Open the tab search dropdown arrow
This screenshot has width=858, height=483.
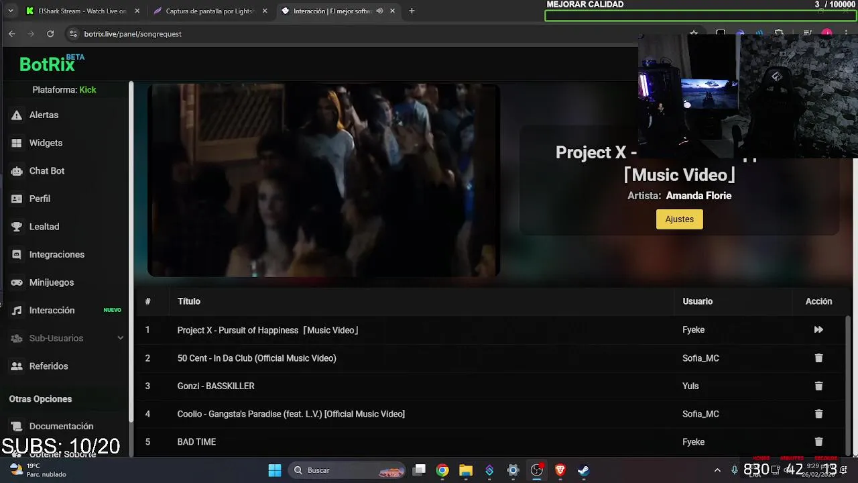(10, 11)
